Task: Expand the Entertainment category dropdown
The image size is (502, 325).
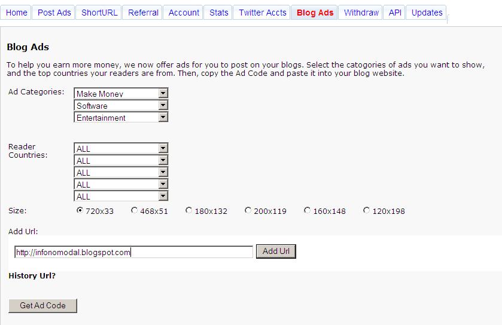Action: pyautogui.click(x=121, y=117)
